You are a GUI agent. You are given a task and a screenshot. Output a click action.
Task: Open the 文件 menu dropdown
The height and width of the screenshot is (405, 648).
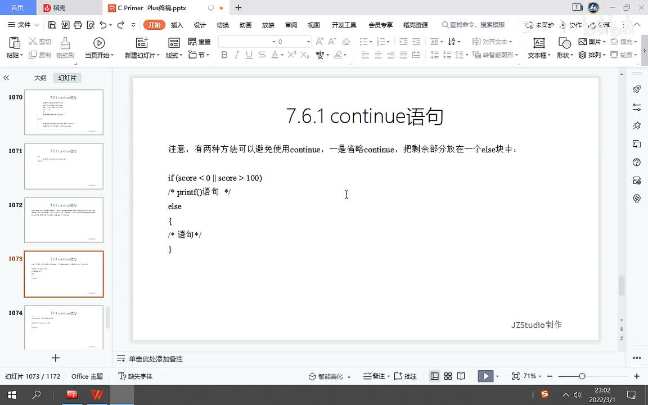[x=24, y=25]
